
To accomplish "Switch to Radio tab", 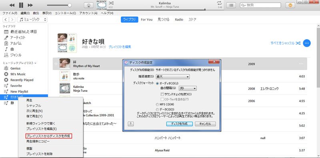I will tap(179, 20).
